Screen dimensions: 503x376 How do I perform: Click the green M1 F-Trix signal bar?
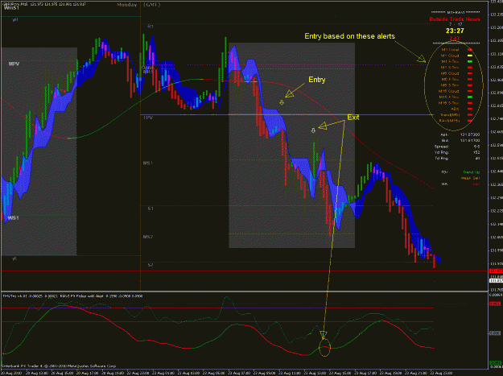[470, 62]
